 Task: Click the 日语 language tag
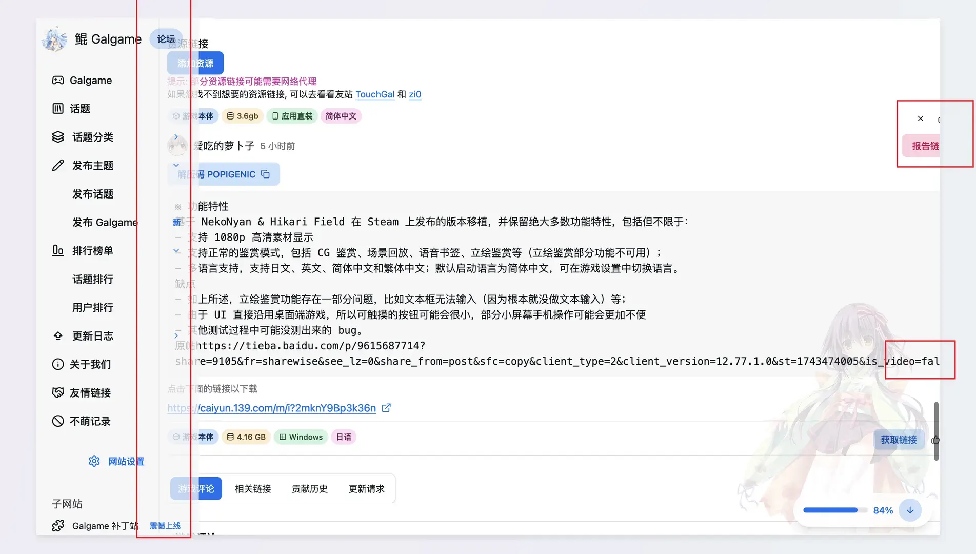tap(344, 437)
